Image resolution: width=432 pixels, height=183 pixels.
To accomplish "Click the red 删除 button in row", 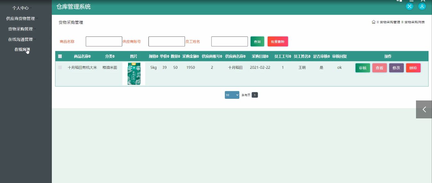I will 413,68.
